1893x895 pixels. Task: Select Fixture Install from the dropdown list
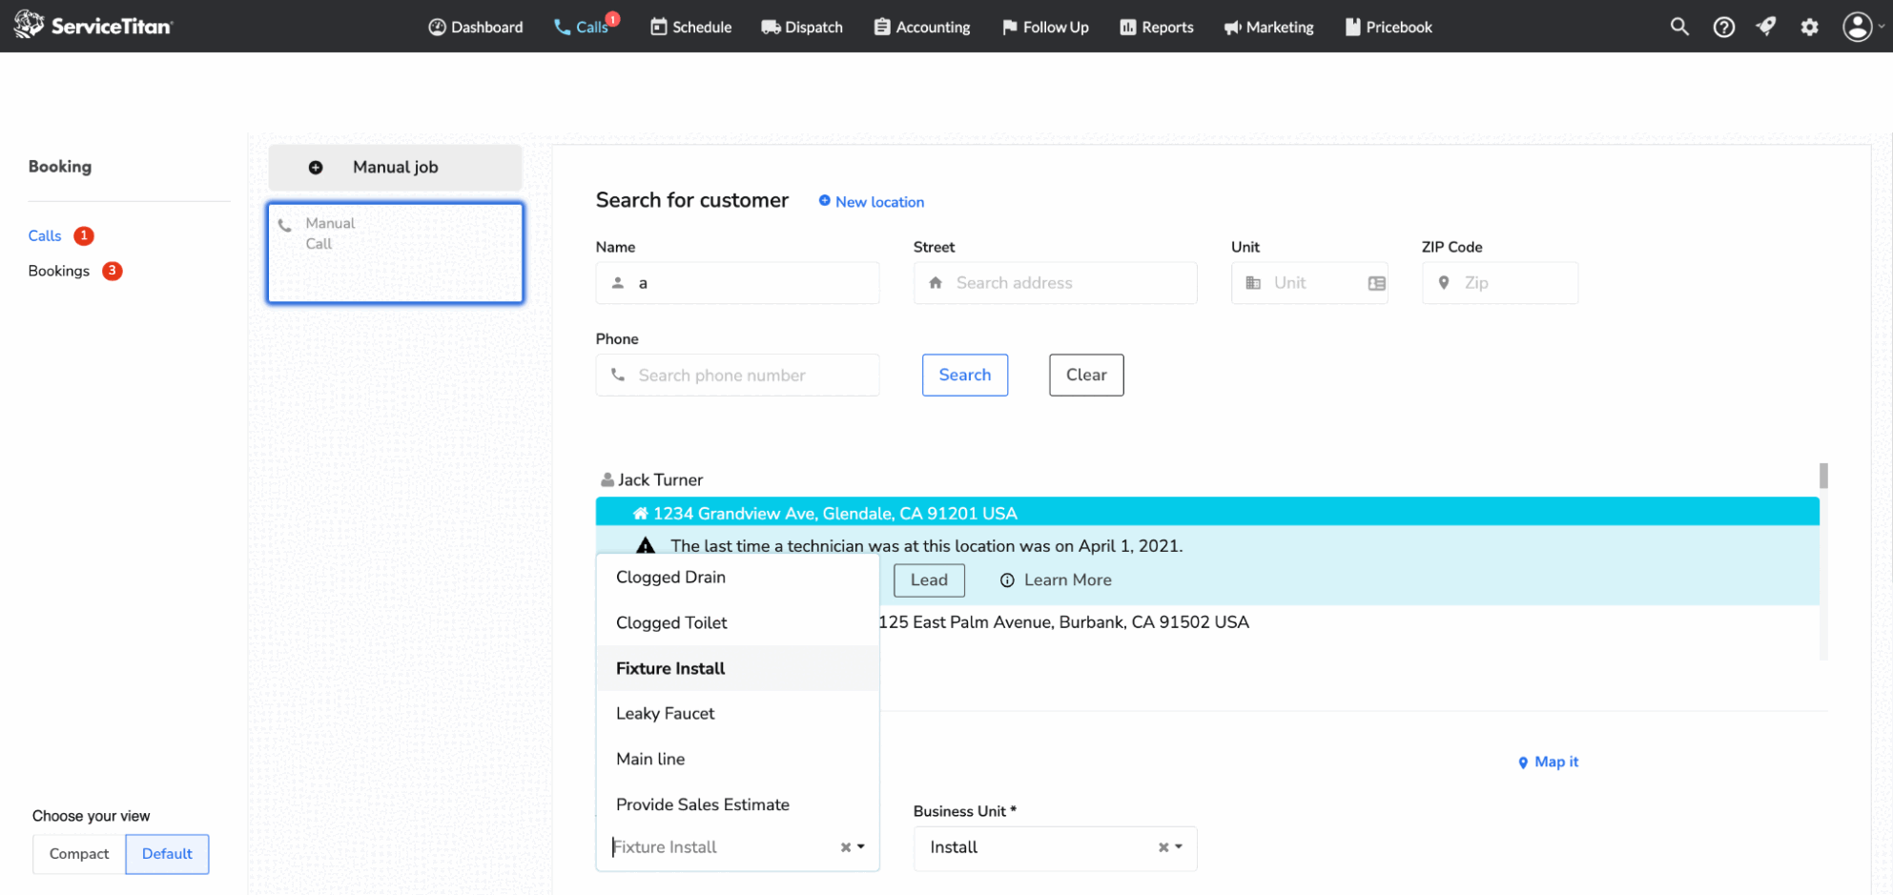(669, 668)
